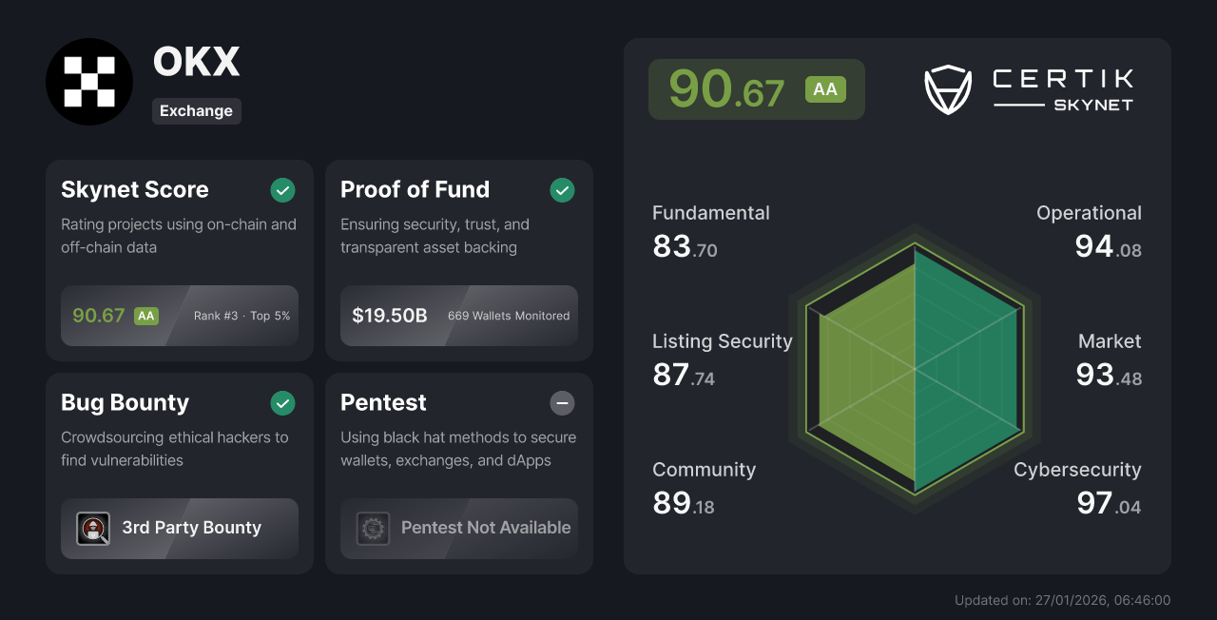Click the green checkmark on Skynet Score card
The height and width of the screenshot is (620, 1217).
point(282,190)
